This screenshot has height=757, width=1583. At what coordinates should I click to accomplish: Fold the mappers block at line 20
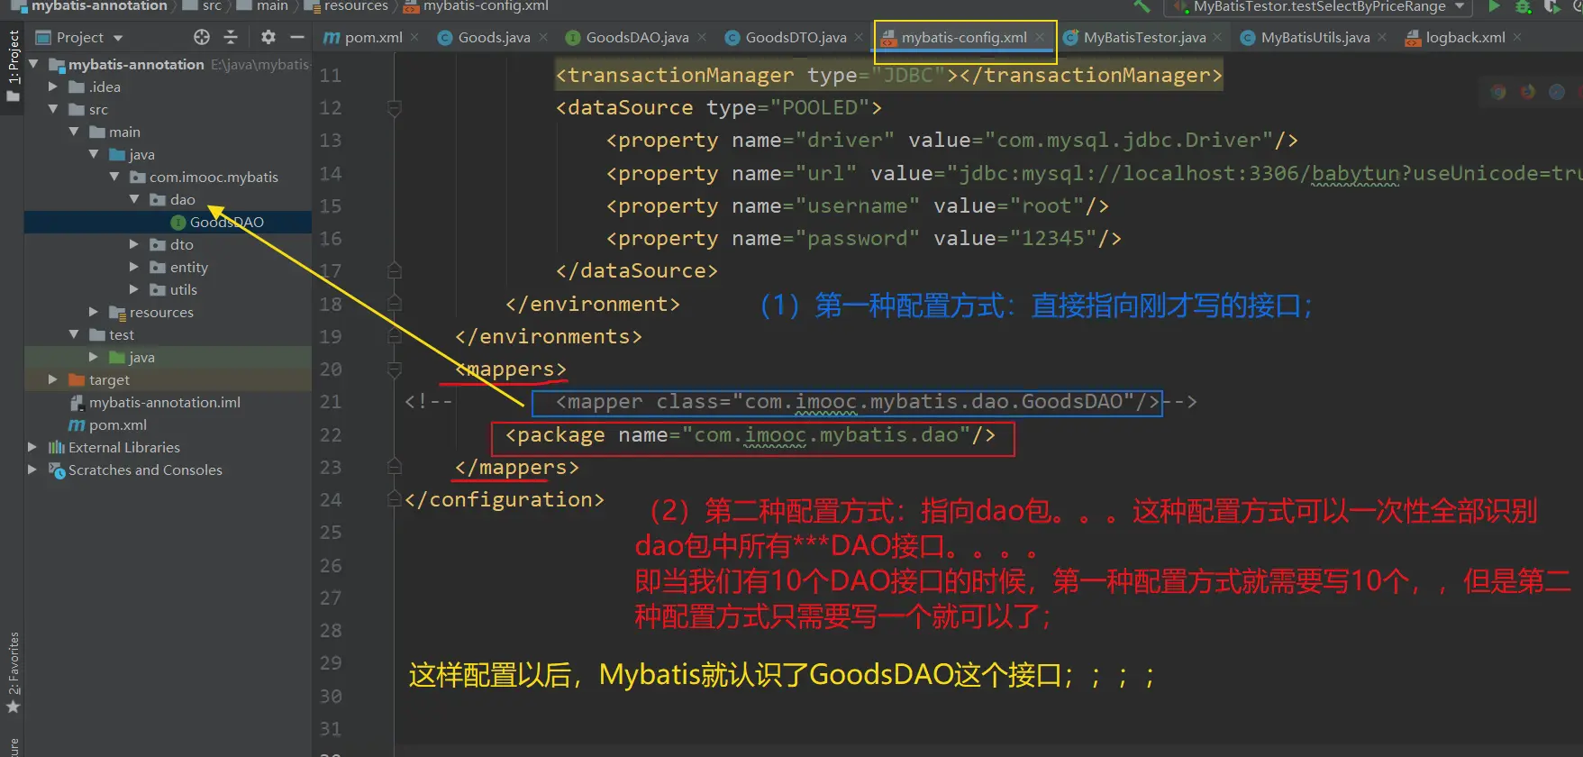394,369
